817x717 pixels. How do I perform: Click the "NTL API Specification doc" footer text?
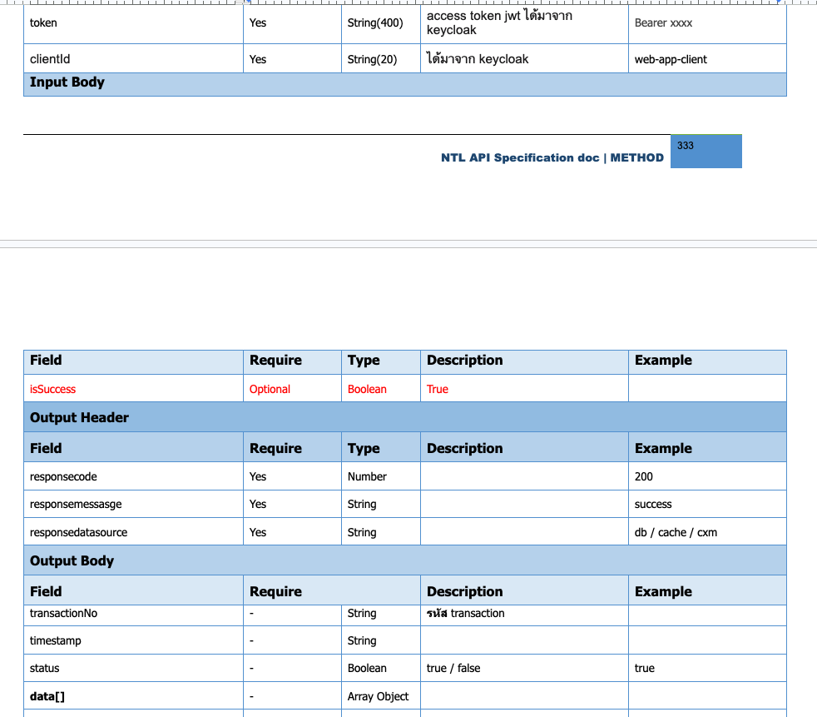(520, 157)
